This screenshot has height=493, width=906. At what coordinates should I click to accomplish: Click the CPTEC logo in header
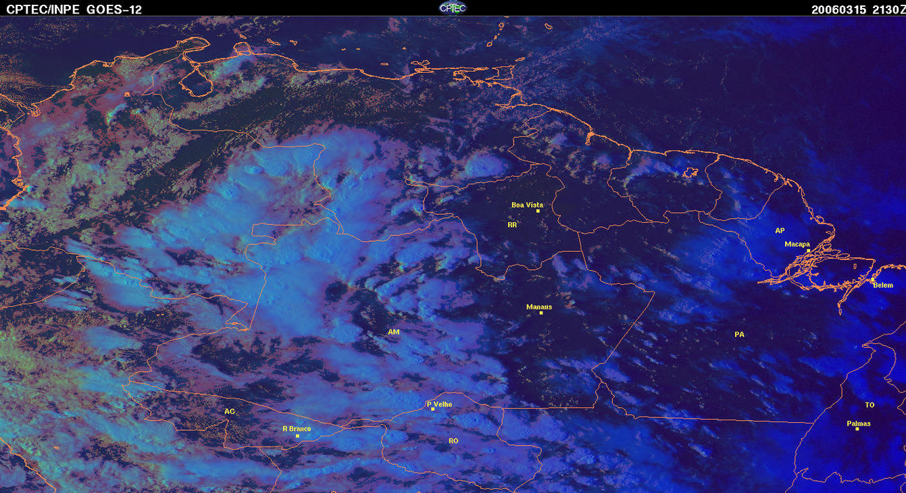tap(453, 7)
